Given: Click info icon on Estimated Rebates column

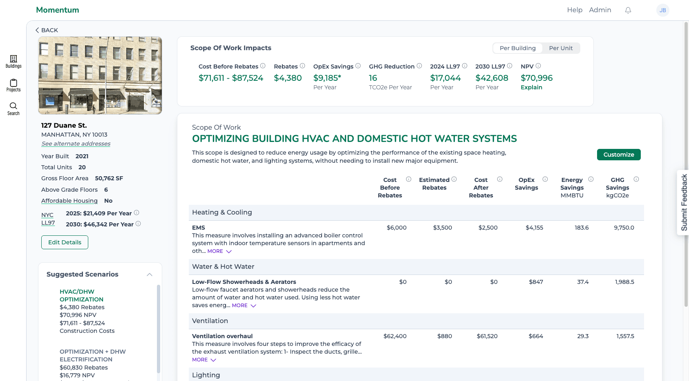Looking at the screenshot, I should pyautogui.click(x=454, y=179).
